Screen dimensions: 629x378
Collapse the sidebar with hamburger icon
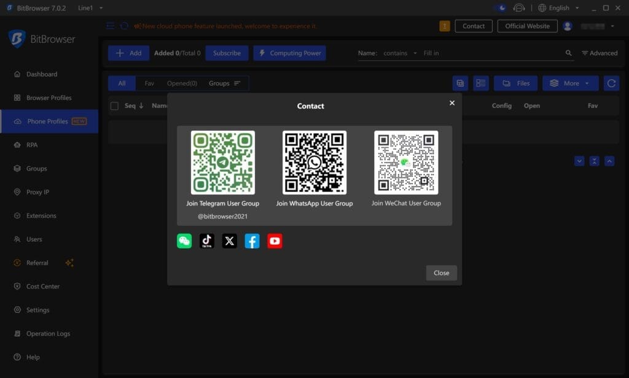pyautogui.click(x=111, y=26)
